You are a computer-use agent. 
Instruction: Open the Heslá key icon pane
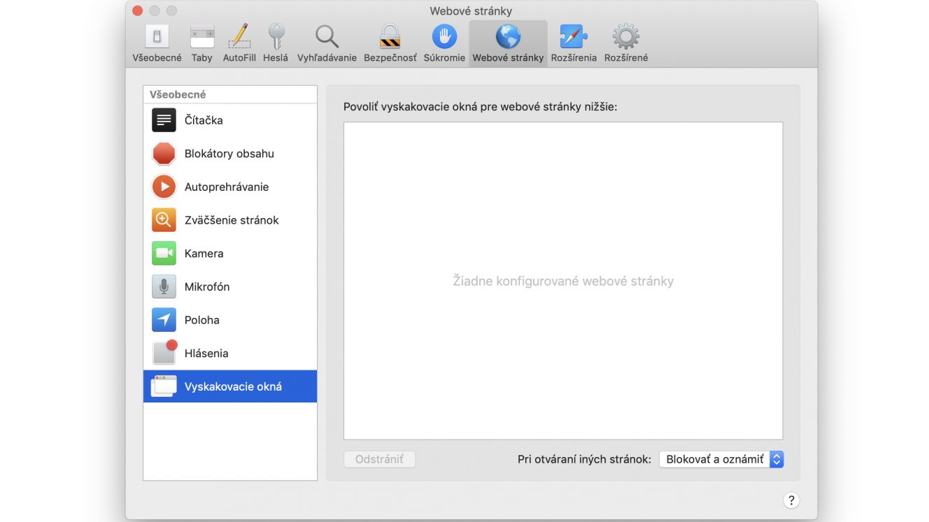276,43
